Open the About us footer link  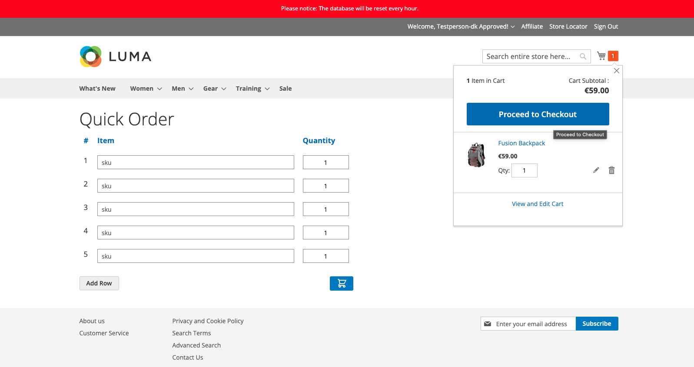tap(92, 321)
